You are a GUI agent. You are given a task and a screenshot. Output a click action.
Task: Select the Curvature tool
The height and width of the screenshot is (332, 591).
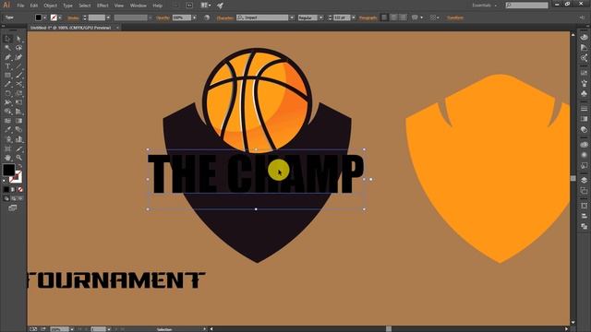click(18, 57)
